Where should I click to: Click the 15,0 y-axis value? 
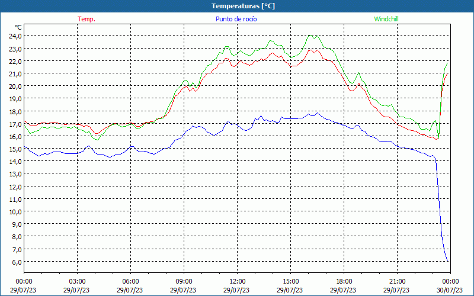(16, 149)
